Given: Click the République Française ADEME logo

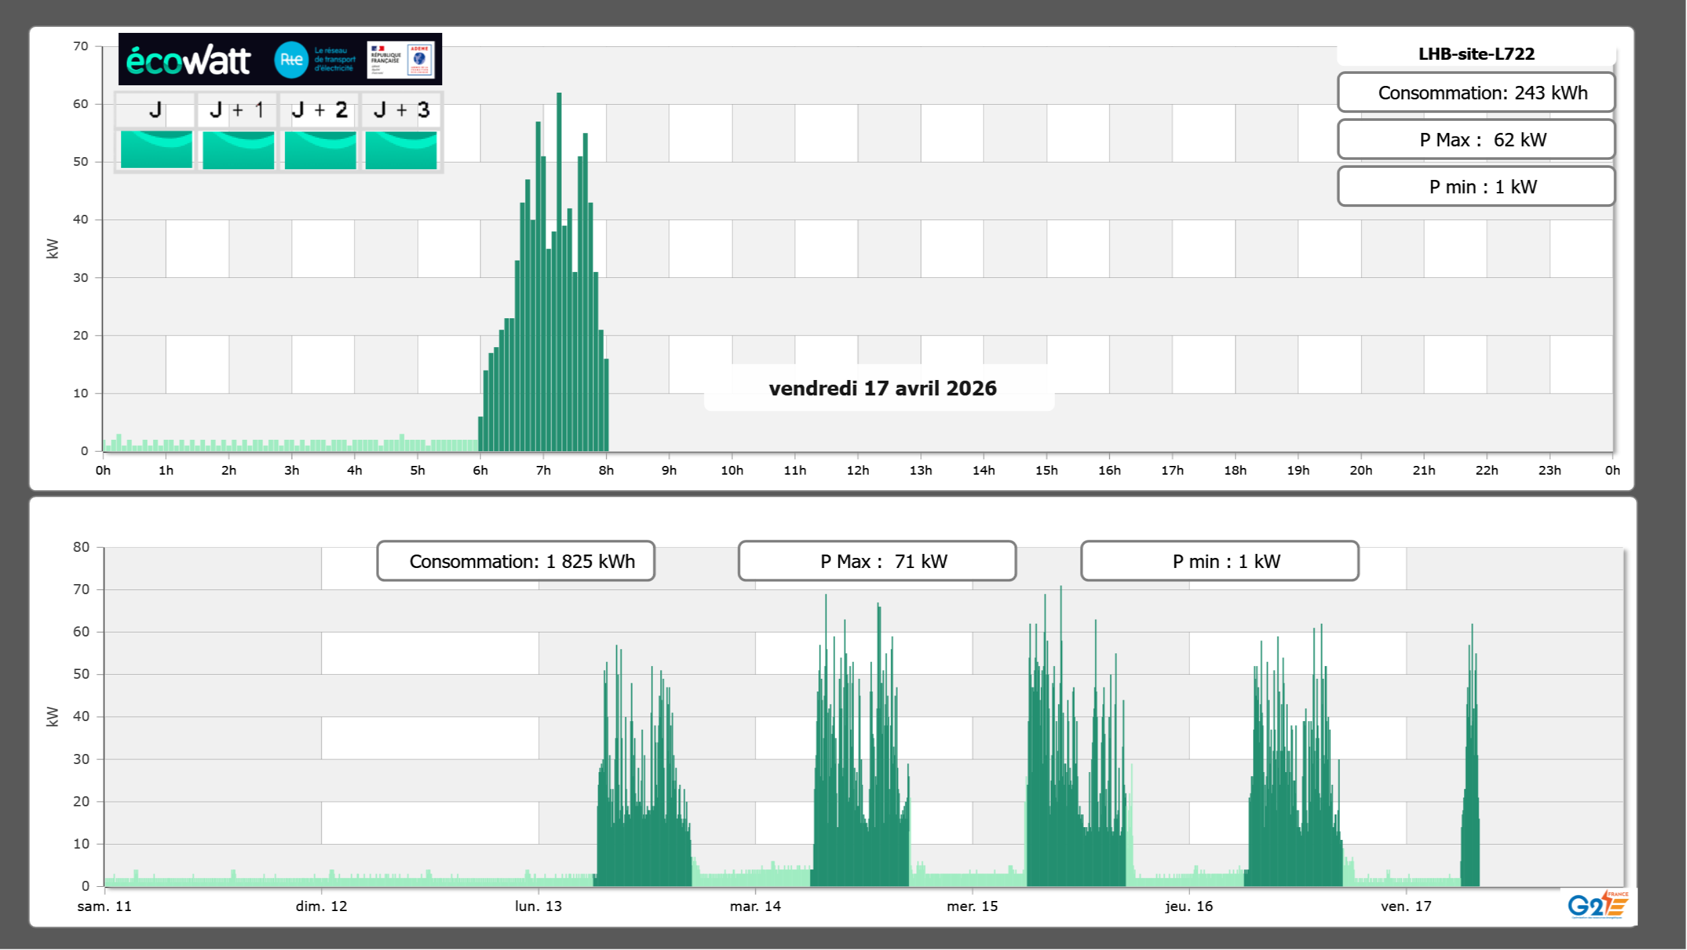Looking at the screenshot, I should coord(401,60).
